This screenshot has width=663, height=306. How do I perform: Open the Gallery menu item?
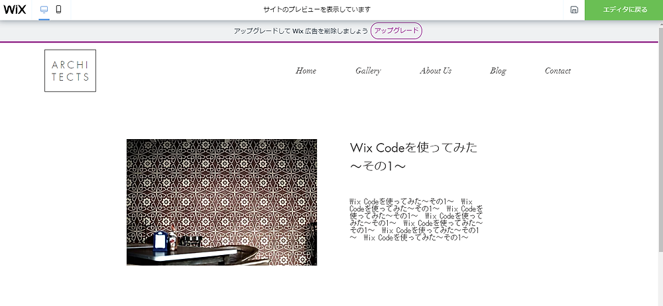368,71
